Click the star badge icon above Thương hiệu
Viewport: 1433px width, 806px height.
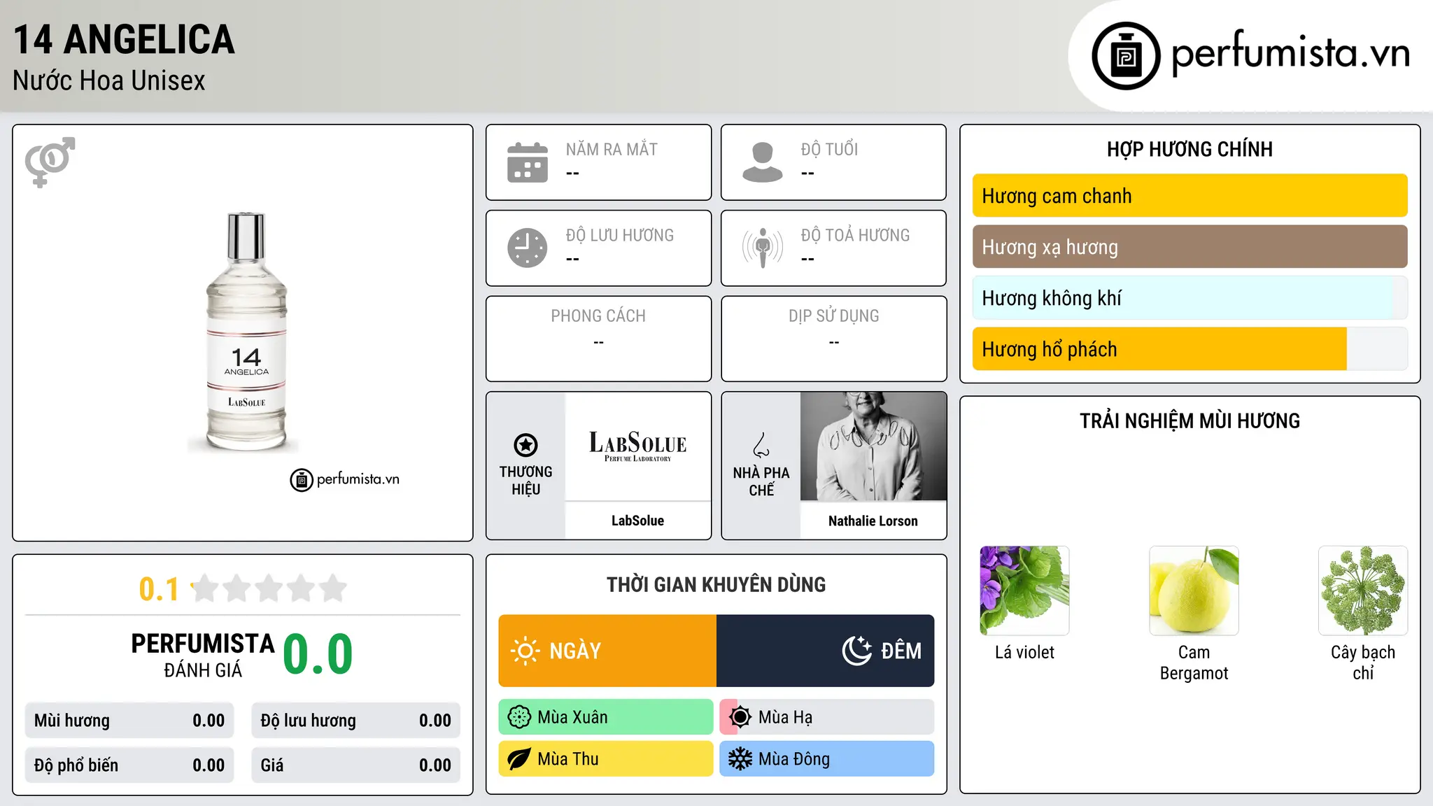click(525, 445)
